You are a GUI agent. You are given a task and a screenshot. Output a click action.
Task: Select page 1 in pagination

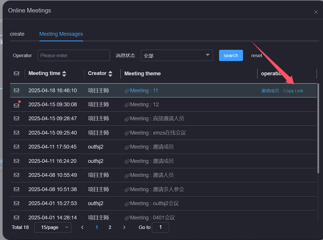pos(97,227)
